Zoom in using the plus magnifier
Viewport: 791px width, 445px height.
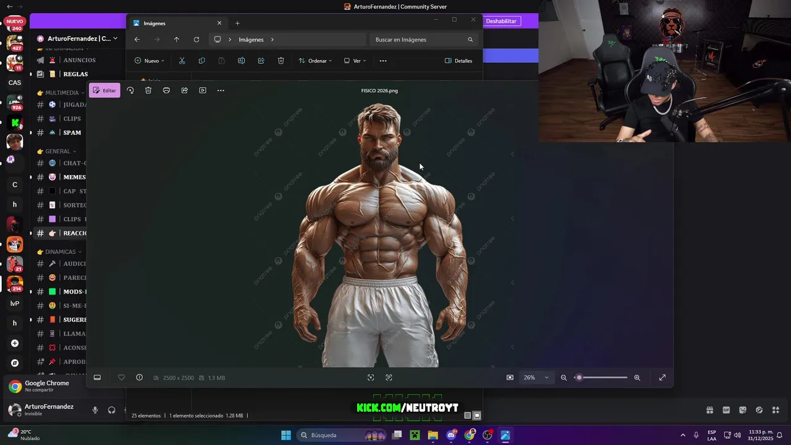[x=637, y=378]
